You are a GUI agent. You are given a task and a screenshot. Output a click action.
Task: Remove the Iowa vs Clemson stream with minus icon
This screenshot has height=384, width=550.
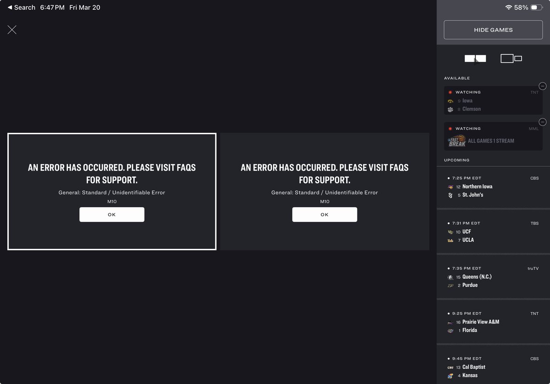pos(543,86)
